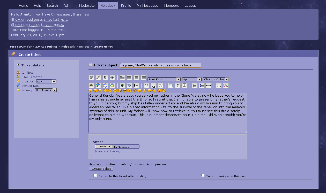
Task: Open My Messages from the menu
Action: (148, 5)
